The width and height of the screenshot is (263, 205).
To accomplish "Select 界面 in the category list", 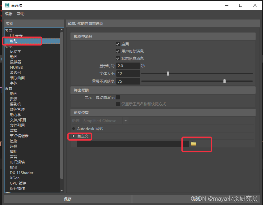I will pos(9,30).
